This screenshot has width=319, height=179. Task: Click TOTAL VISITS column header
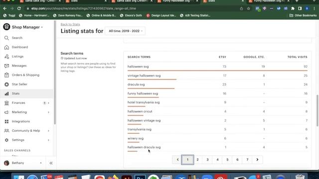pyautogui.click(x=297, y=57)
